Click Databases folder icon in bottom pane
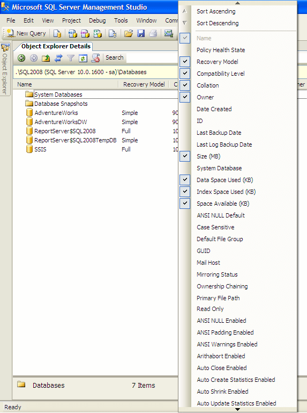Viewport: 307px width, 413px height. pos(21,385)
